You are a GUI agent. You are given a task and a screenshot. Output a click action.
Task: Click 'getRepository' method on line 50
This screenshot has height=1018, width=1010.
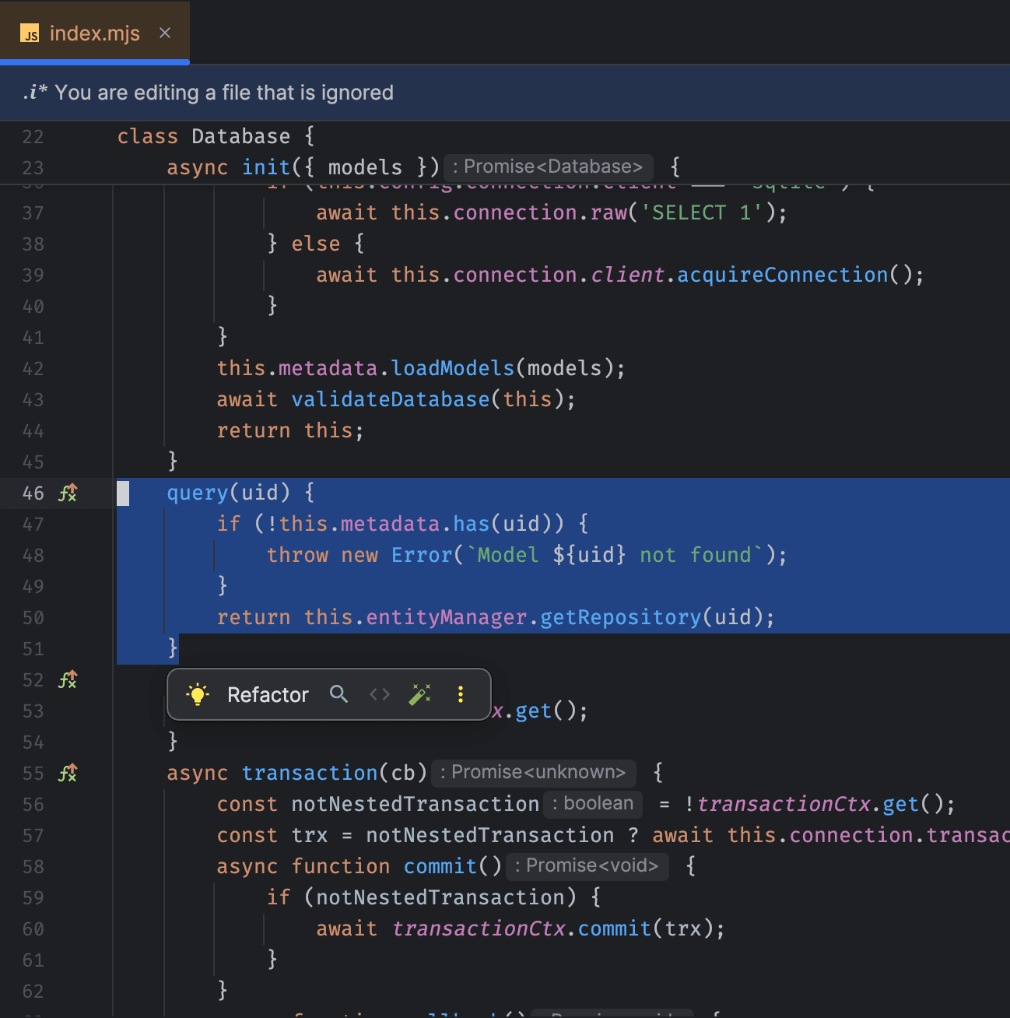pyautogui.click(x=621, y=617)
